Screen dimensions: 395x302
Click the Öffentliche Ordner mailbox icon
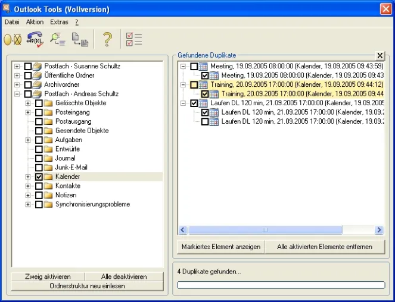pyautogui.click(x=37, y=75)
